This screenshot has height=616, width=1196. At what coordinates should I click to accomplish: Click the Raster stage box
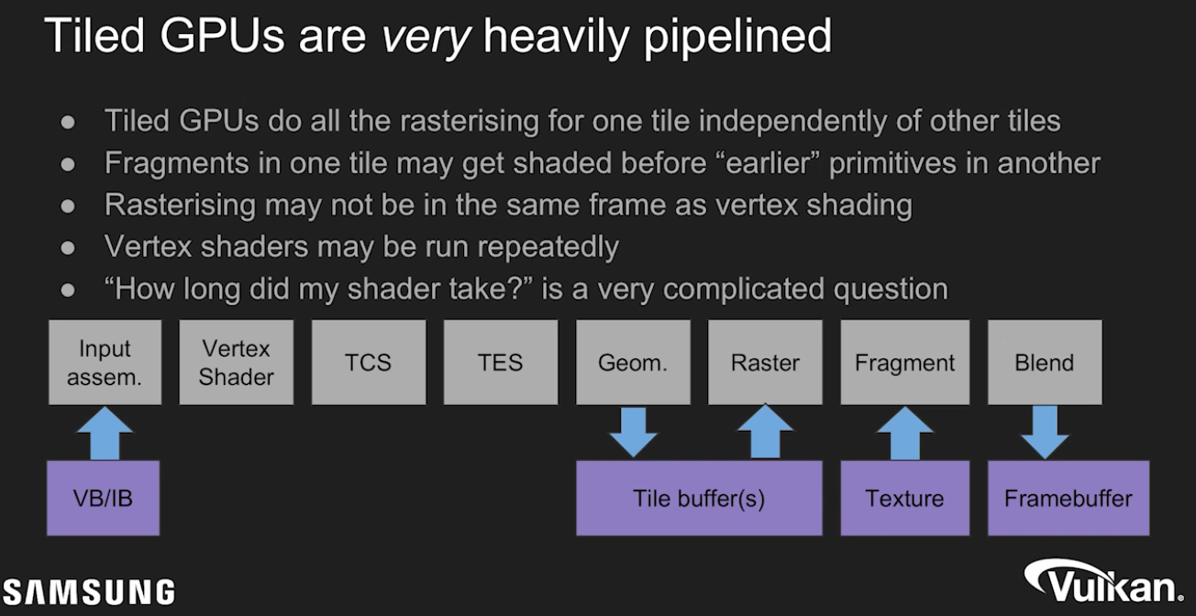coord(765,362)
